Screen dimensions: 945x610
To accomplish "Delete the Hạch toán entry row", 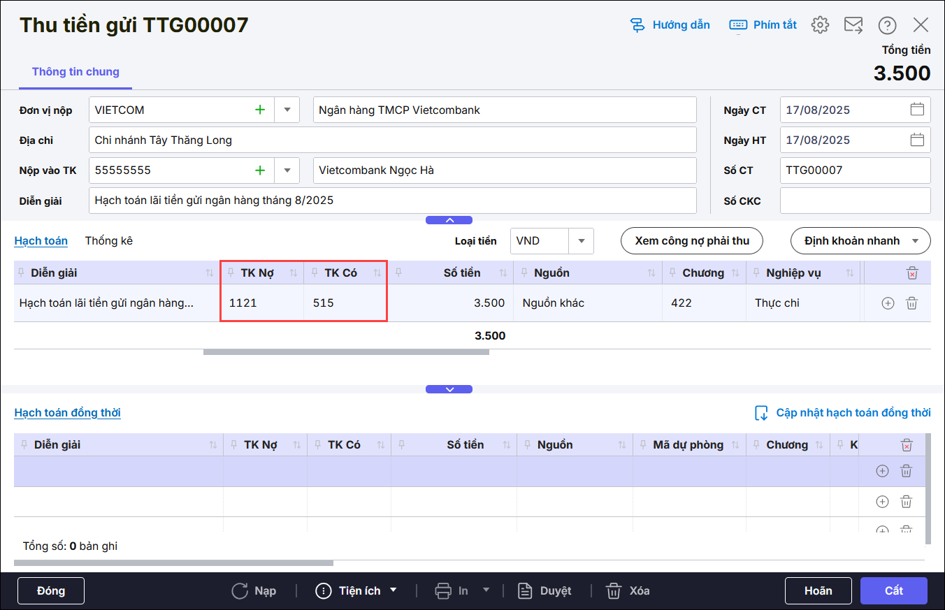I will click(911, 303).
